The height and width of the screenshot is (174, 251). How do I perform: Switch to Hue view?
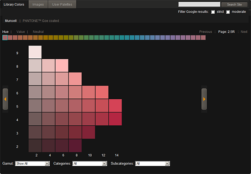[x=5, y=32]
